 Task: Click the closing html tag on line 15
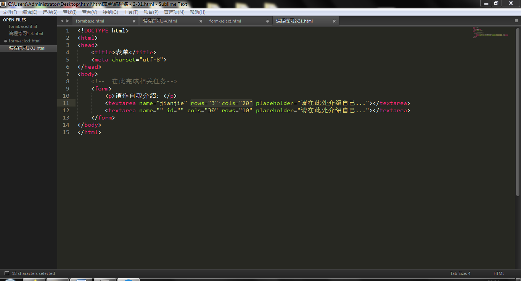pos(89,132)
